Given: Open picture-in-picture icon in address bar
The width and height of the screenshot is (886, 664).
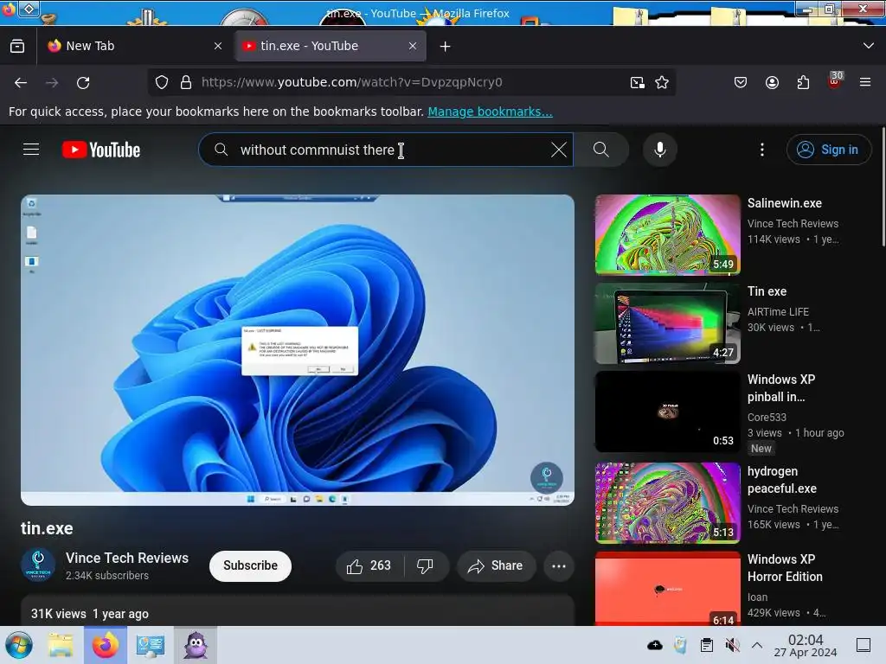Looking at the screenshot, I should (638, 82).
